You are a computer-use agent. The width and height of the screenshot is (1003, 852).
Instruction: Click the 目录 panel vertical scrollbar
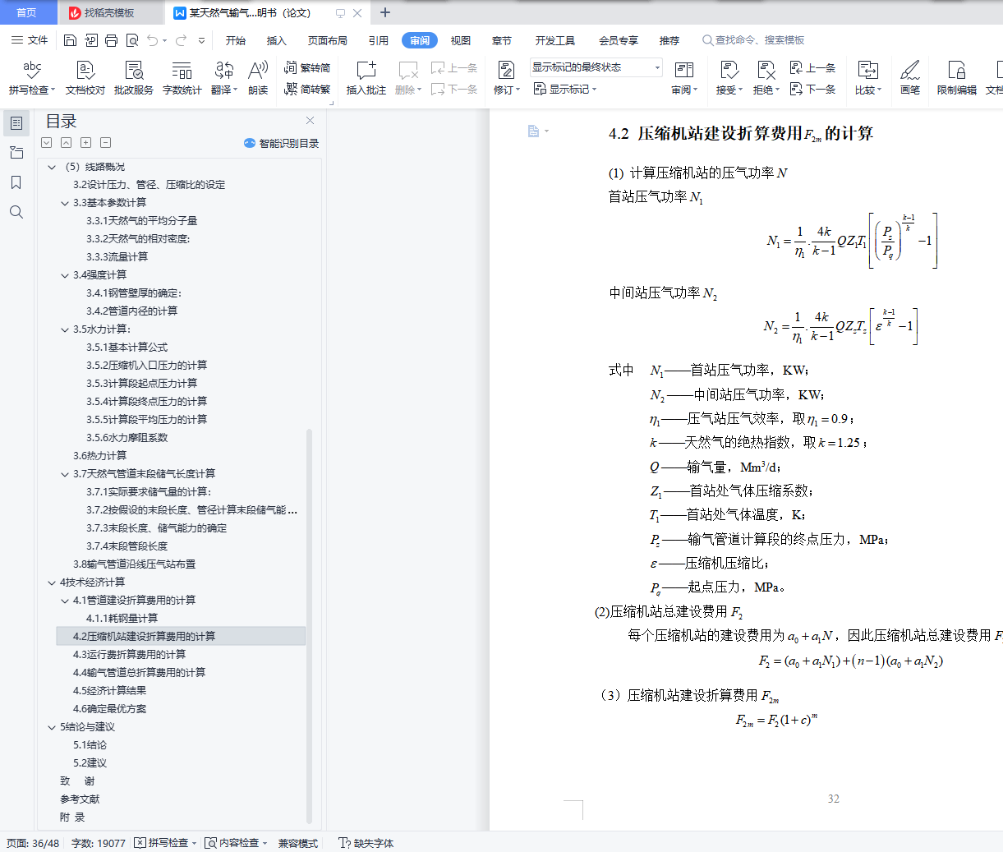point(309,625)
